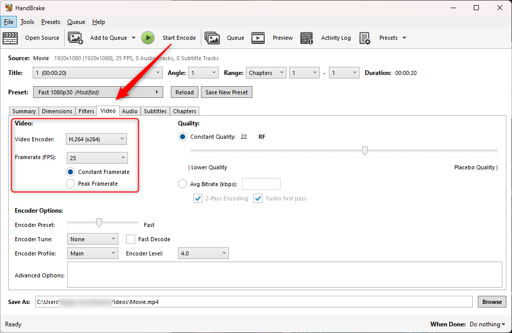Open the Tools menu
This screenshot has width=512, height=333.
(x=27, y=22)
